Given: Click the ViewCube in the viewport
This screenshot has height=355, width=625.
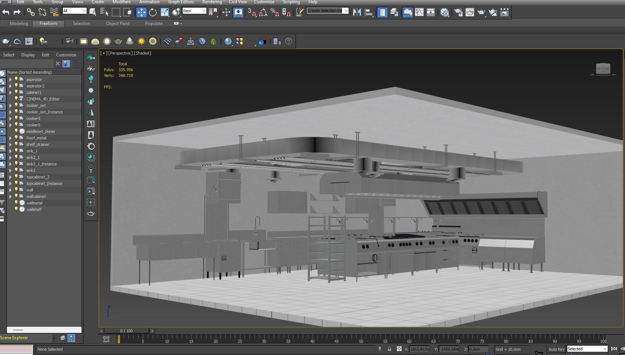Looking at the screenshot, I should [x=603, y=69].
